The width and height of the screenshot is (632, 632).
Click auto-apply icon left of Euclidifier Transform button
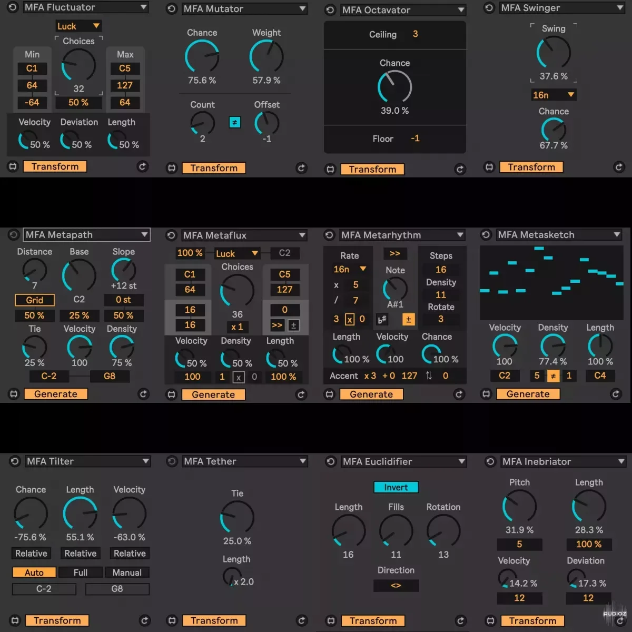point(330,620)
